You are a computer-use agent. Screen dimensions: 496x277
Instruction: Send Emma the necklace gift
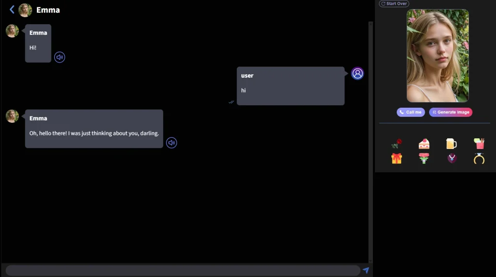tap(451, 158)
